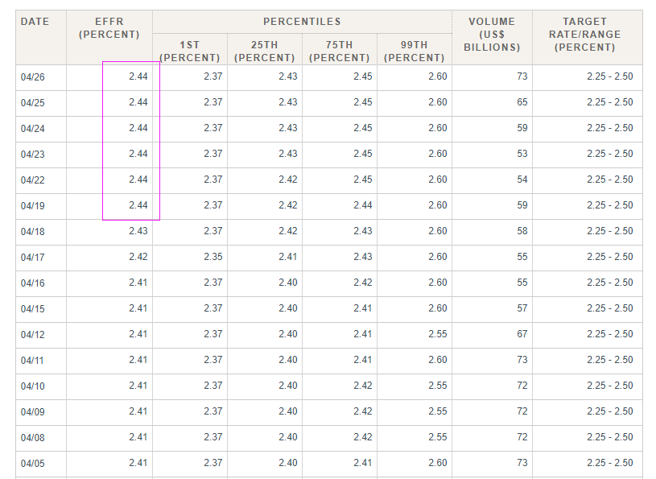Click the 1ST (PERCENT) column header
This screenshot has width=656, height=479.
[x=190, y=52]
